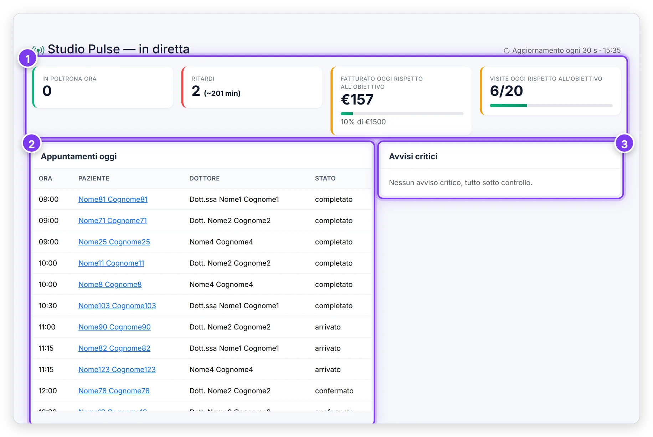Click the doctor name in Nome71's row
The image size is (653, 437).
pyautogui.click(x=230, y=221)
